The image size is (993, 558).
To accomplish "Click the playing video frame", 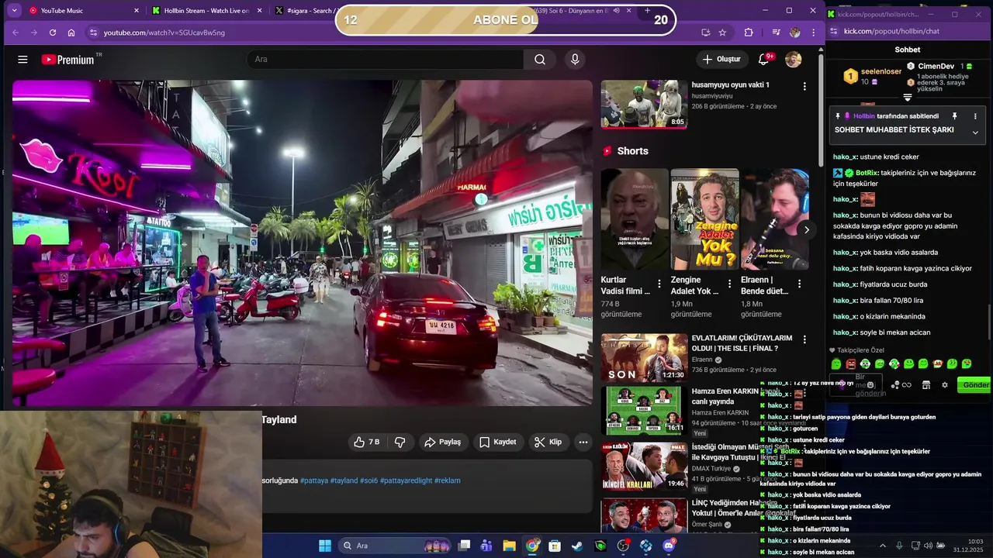I will (x=303, y=243).
